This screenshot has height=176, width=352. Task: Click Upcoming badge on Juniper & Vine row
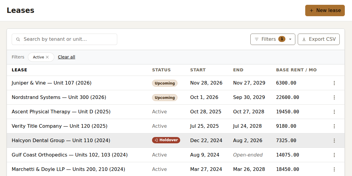(165, 83)
